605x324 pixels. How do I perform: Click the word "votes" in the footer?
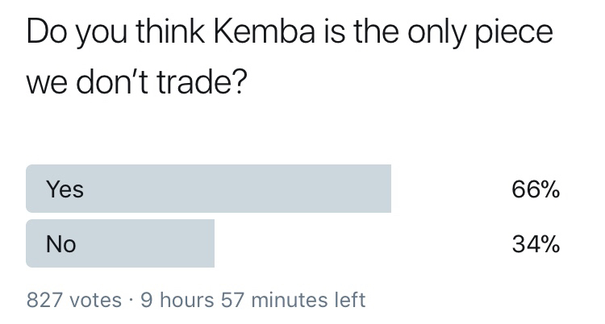[x=96, y=301]
